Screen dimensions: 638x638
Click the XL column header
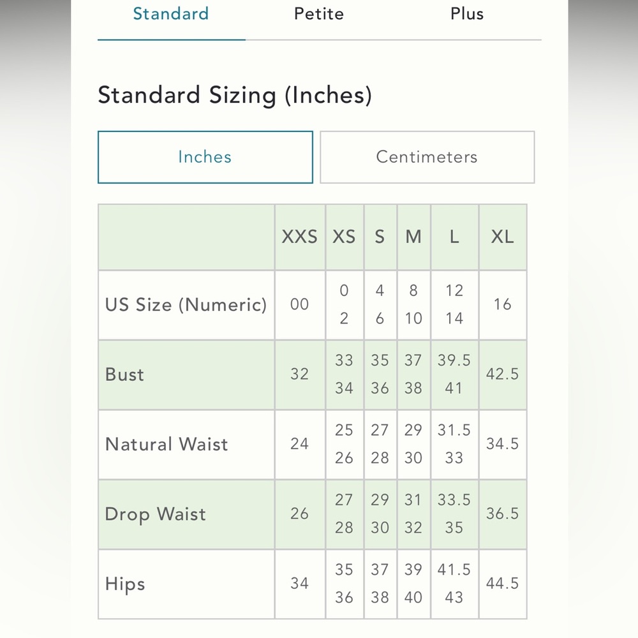pyautogui.click(x=503, y=237)
